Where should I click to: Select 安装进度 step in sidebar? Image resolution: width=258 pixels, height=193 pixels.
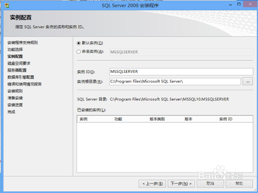[15, 105]
